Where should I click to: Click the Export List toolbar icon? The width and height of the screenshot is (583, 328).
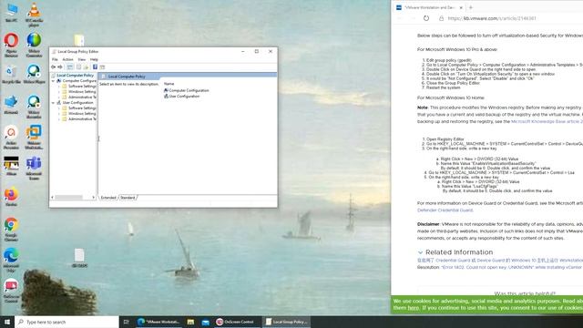click(x=86, y=67)
